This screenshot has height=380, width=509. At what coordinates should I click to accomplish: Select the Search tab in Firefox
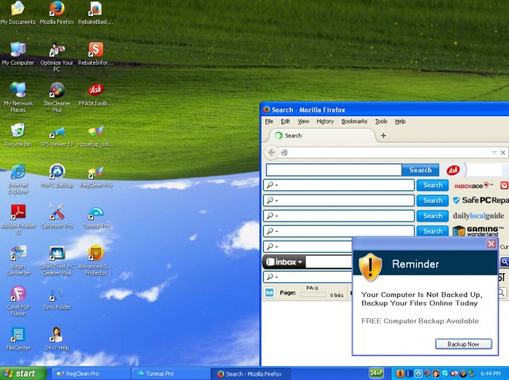[320, 136]
